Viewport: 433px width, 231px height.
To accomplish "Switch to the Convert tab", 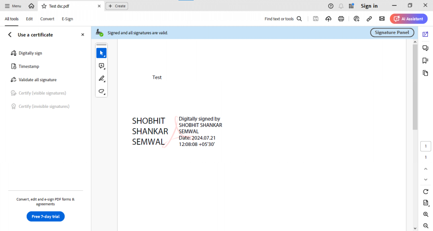I will click(x=47, y=19).
